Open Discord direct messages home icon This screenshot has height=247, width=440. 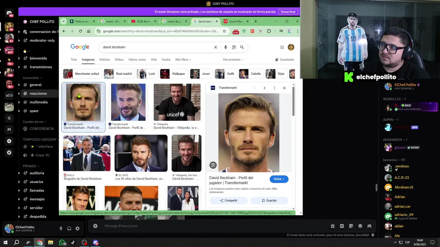[x=9, y=13]
